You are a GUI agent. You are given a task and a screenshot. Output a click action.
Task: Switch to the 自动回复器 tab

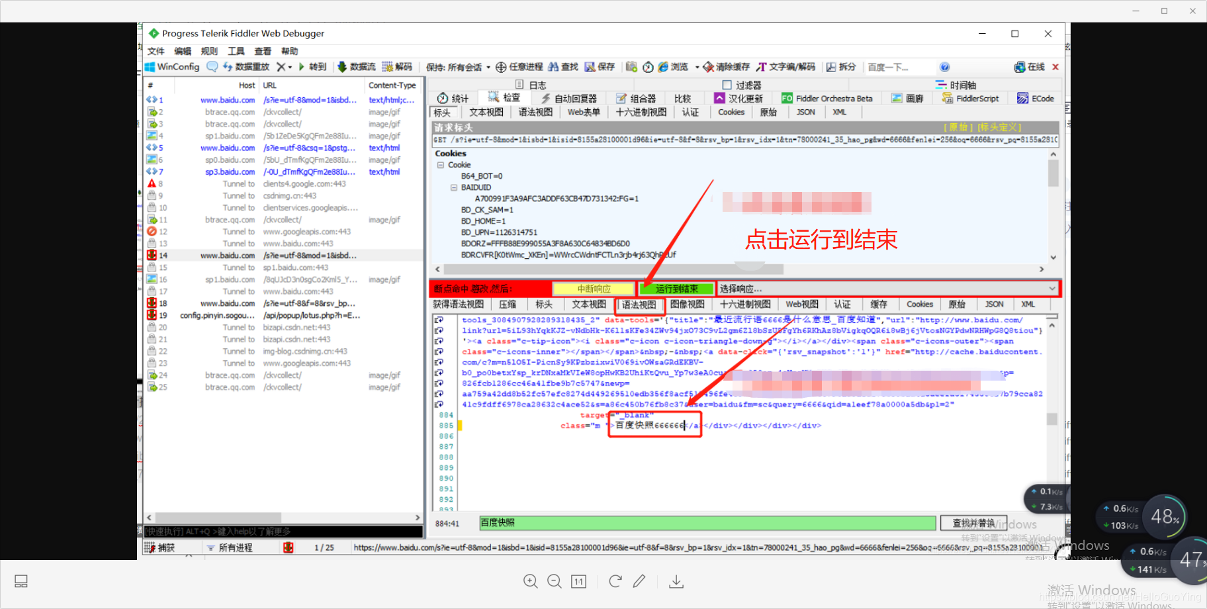tap(569, 98)
